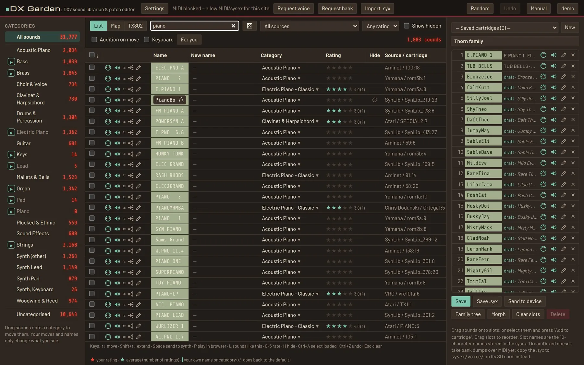Remove the JumpyMay slot from the cartridge
584x365 pixels.
573,130
